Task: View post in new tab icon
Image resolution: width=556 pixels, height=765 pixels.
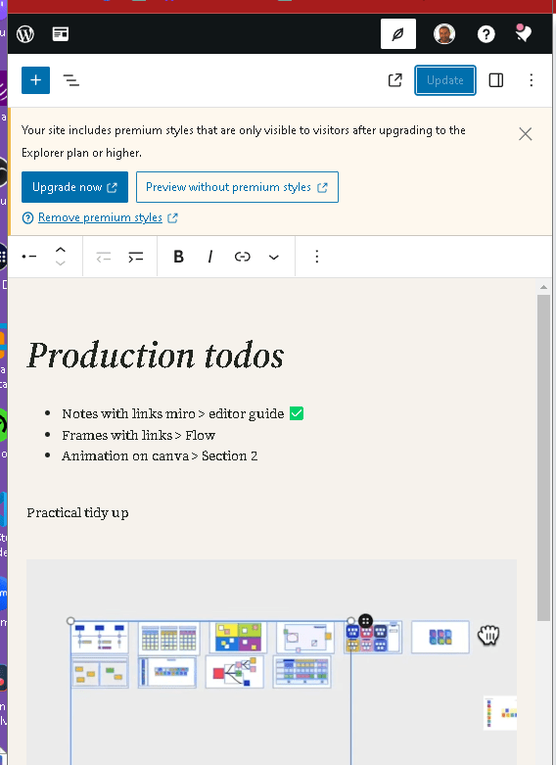Action: coord(395,80)
